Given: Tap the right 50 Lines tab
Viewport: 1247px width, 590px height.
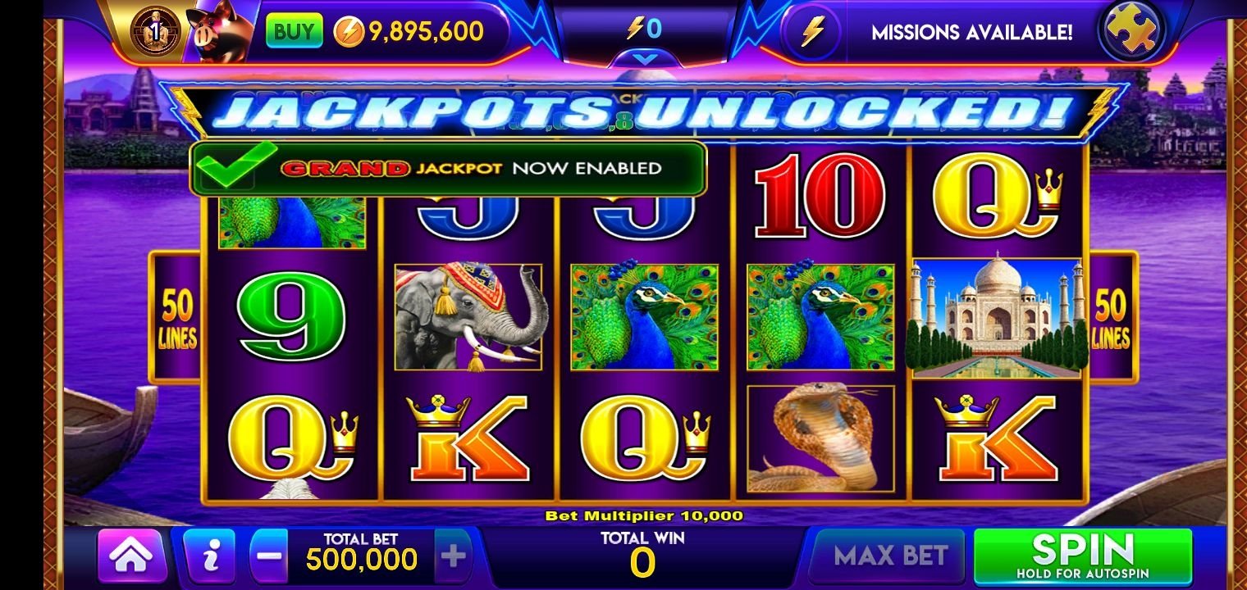Looking at the screenshot, I should coord(1112,318).
